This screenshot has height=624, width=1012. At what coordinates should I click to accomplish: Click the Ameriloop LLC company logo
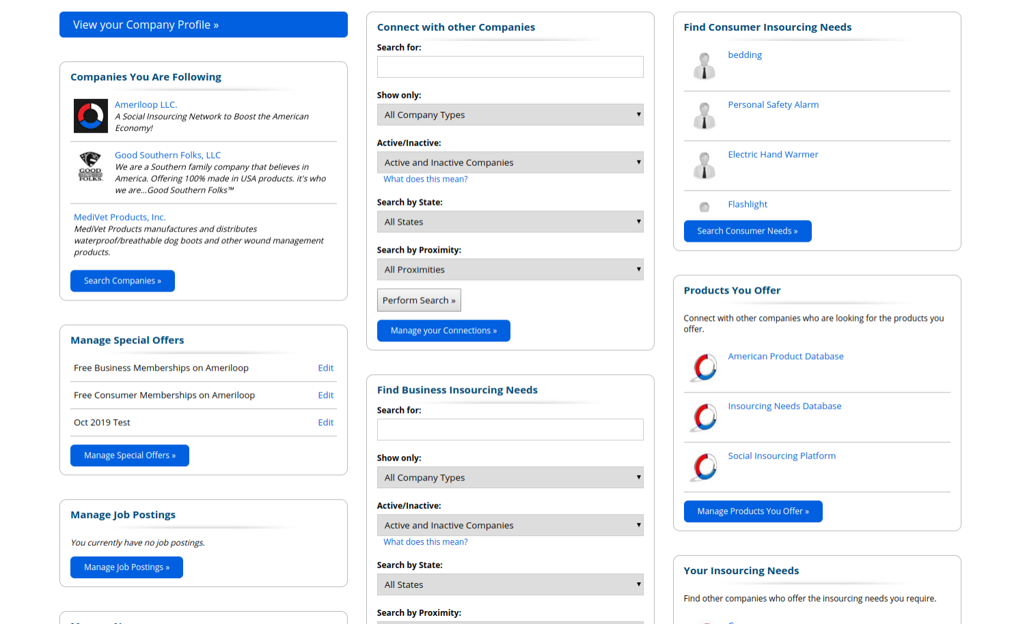click(91, 116)
